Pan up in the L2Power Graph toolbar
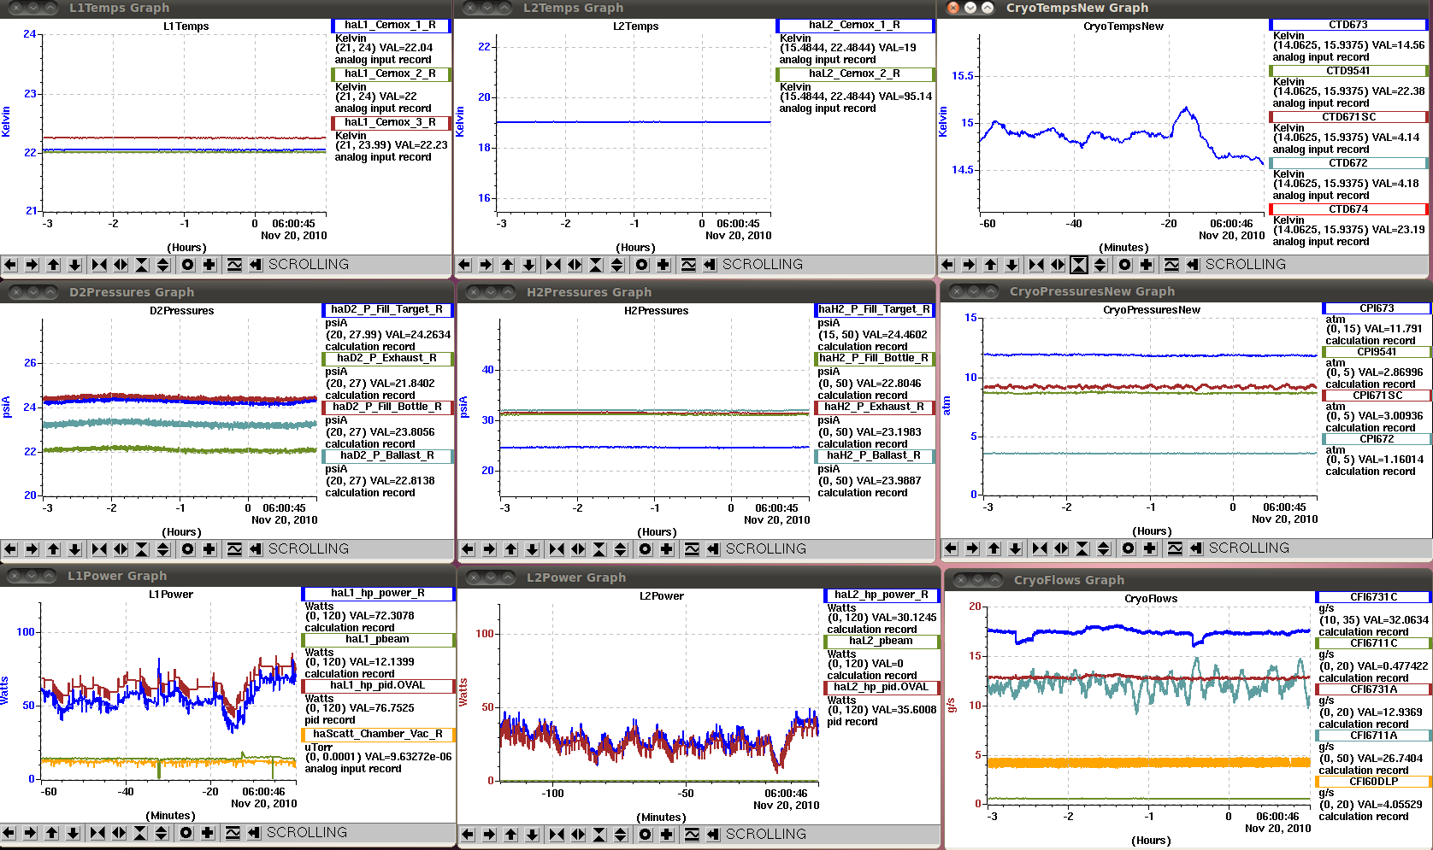Image resolution: width=1433 pixels, height=850 pixels. (x=510, y=835)
